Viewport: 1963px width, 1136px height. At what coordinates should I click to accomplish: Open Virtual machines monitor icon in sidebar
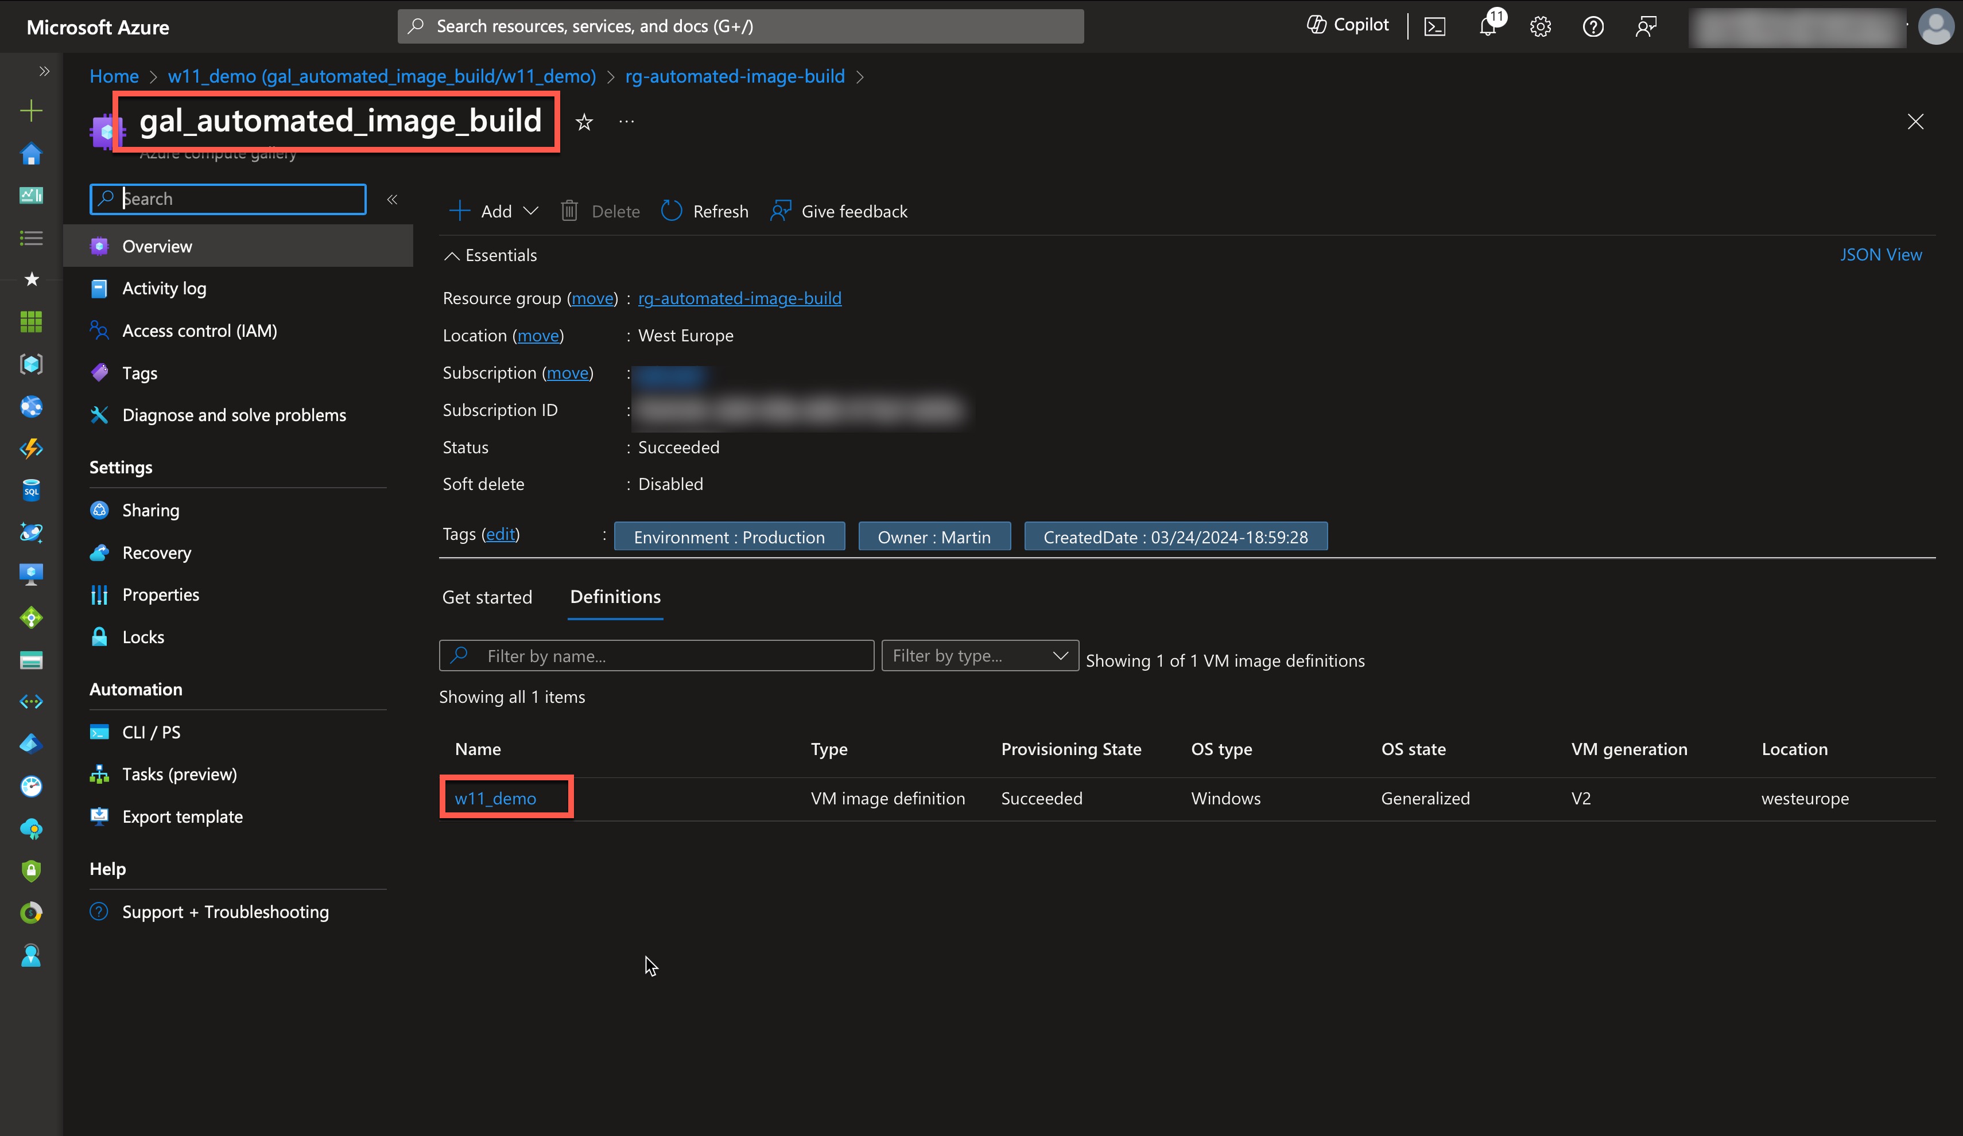31,575
